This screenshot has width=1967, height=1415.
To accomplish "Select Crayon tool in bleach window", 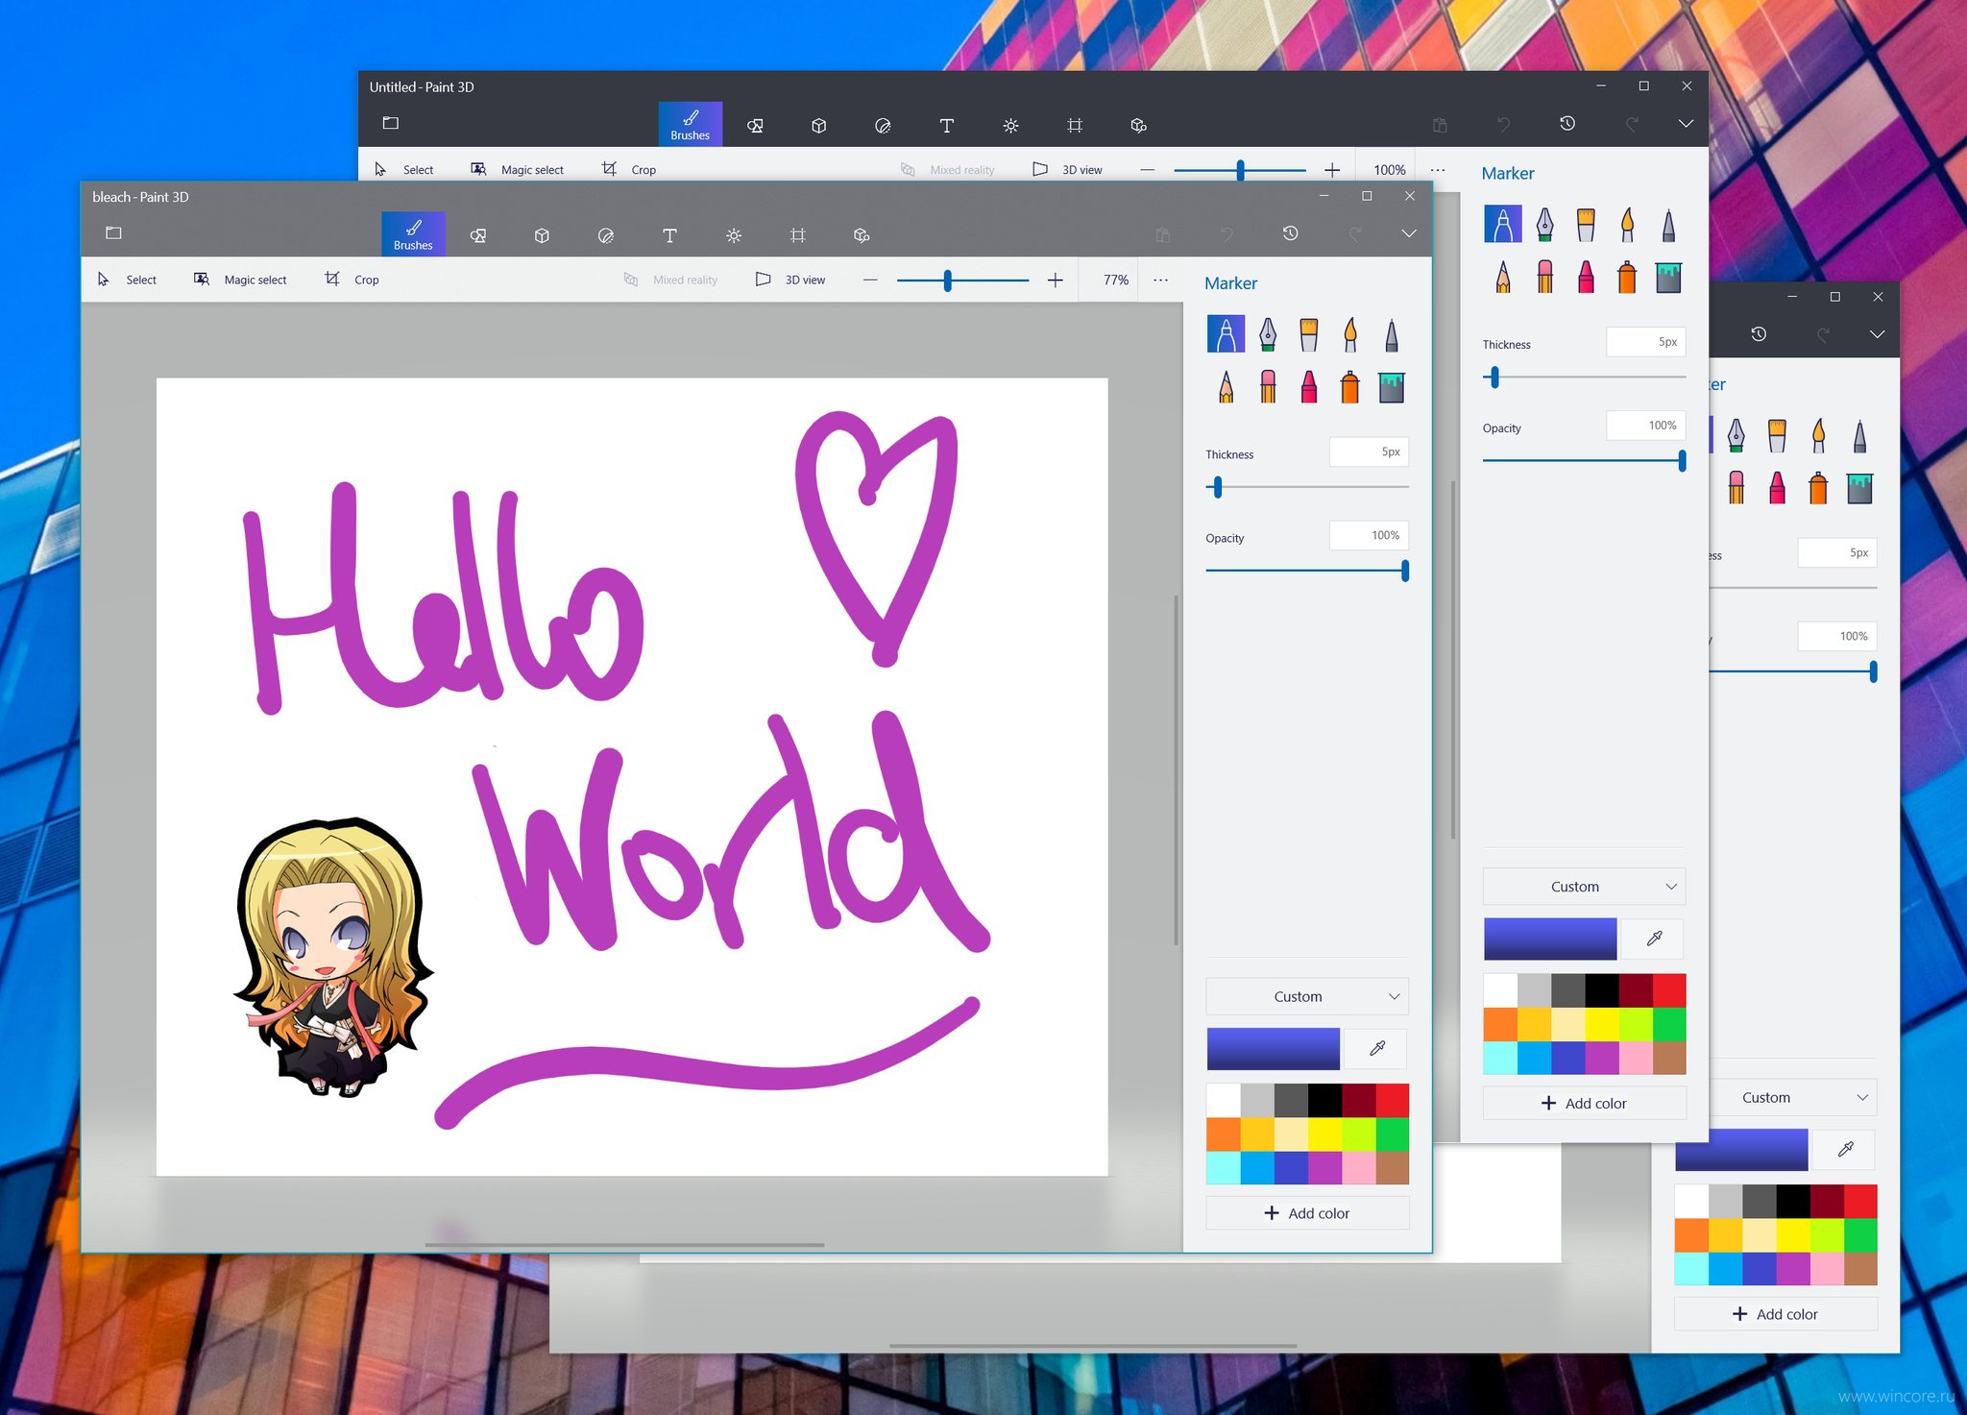I will click(x=1309, y=386).
